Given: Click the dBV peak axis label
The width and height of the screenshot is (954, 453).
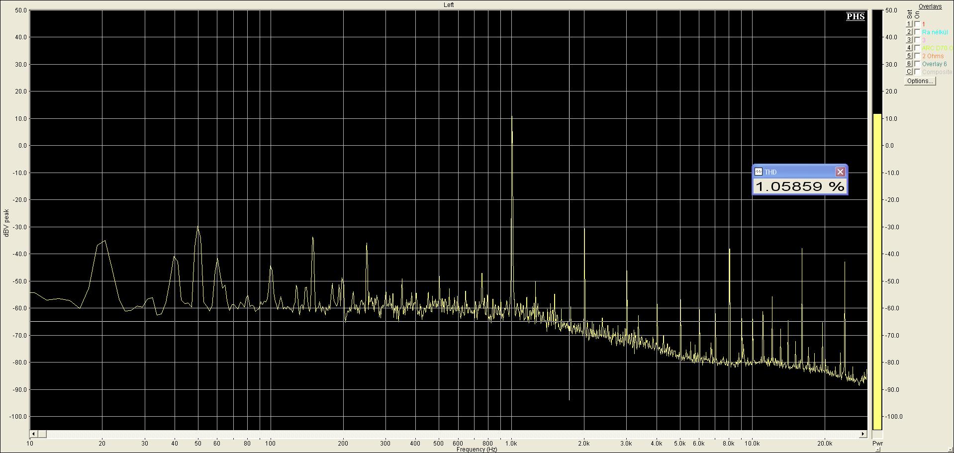Looking at the screenshot, I should [6, 223].
